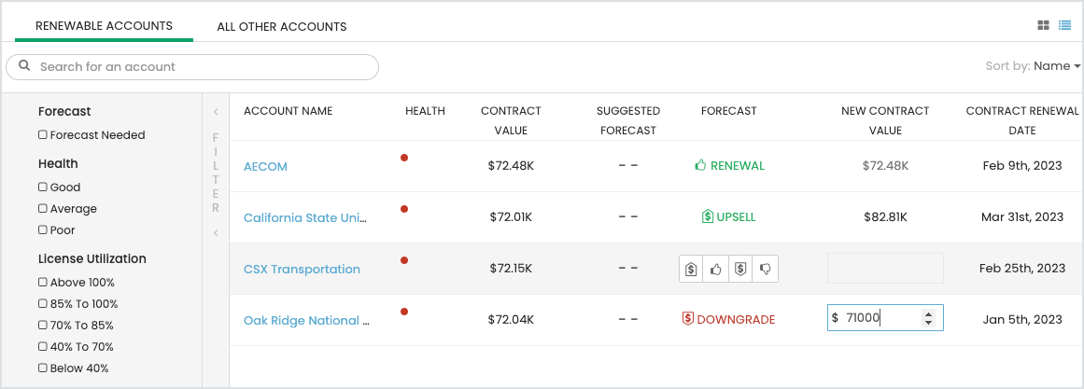Image resolution: width=1084 pixels, height=389 pixels.
Task: Set CSX Transportation forecast to downgrade shield
Action: [x=739, y=270]
